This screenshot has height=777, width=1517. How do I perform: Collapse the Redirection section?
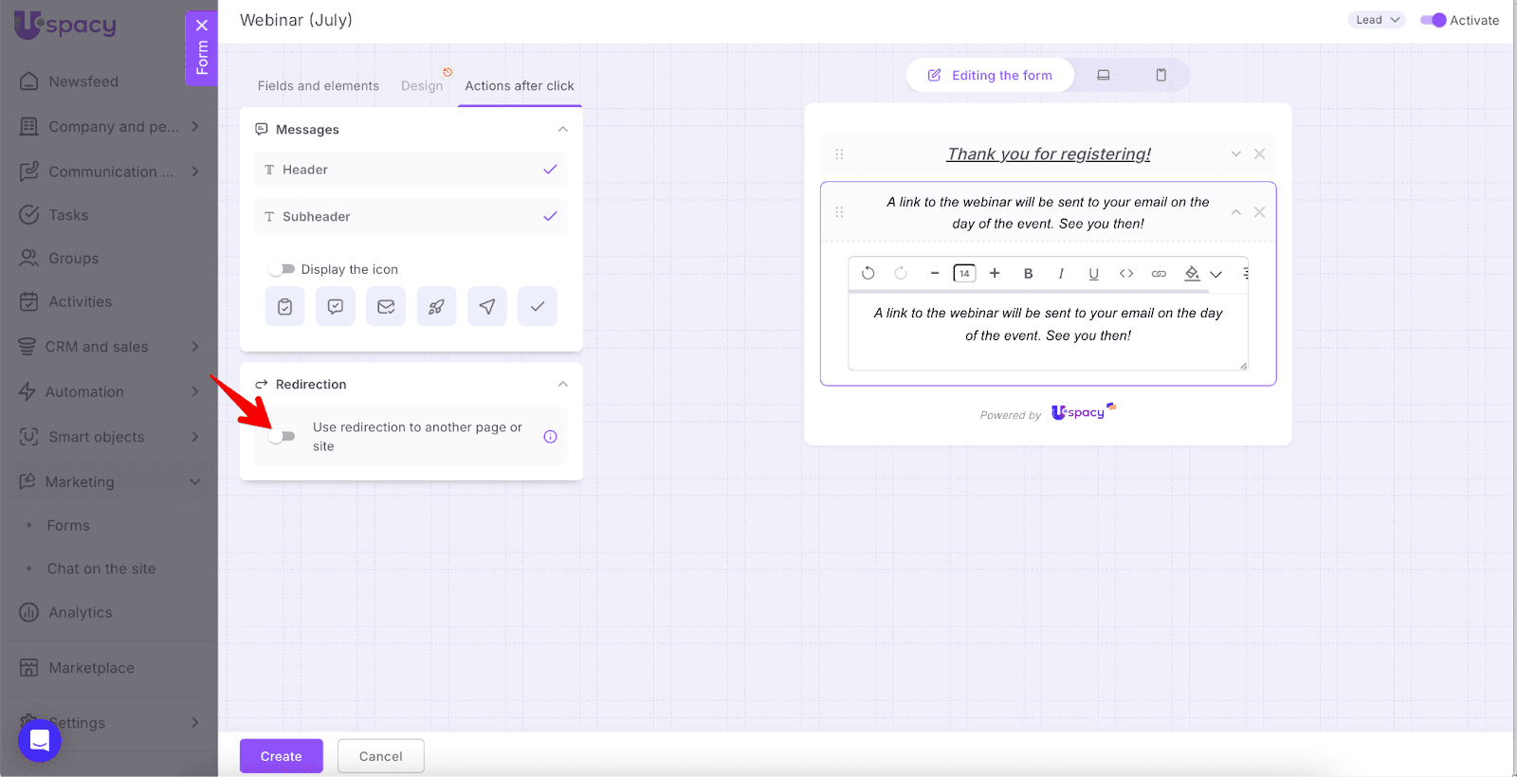click(562, 385)
